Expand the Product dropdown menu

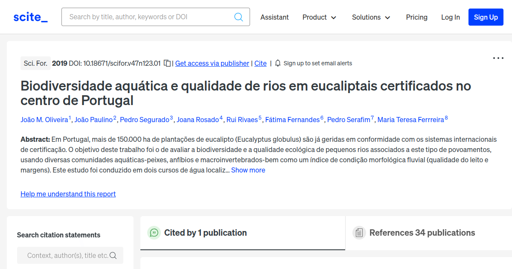click(320, 17)
